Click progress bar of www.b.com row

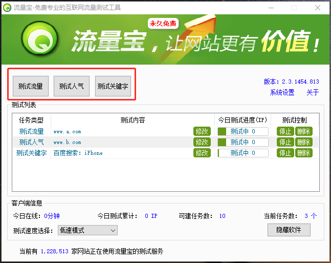[243, 142]
